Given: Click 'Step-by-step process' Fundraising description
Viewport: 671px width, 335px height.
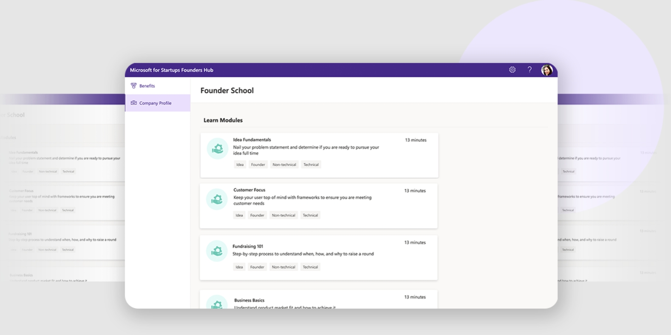Looking at the screenshot, I should tap(303, 254).
